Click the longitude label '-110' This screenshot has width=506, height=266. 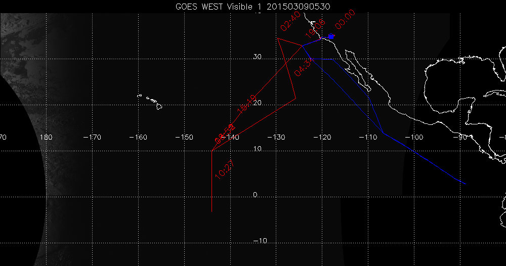[x=368, y=137]
